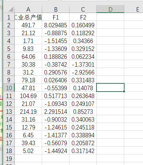
Task: Select column C header
Action: click(x=83, y=9)
